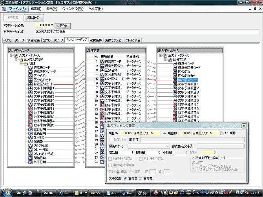263x197 pixels.
Task: Click the text icon of input ユーザID
Action: [30, 137]
